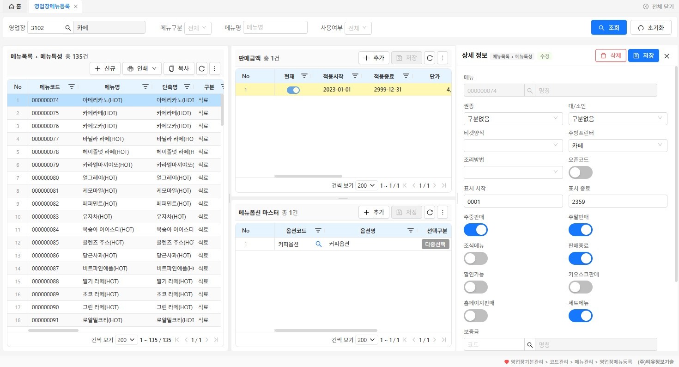The width and height of the screenshot is (679, 367).
Task: Open the 주방프린터 dropdown showing 카페
Action: [x=618, y=146]
